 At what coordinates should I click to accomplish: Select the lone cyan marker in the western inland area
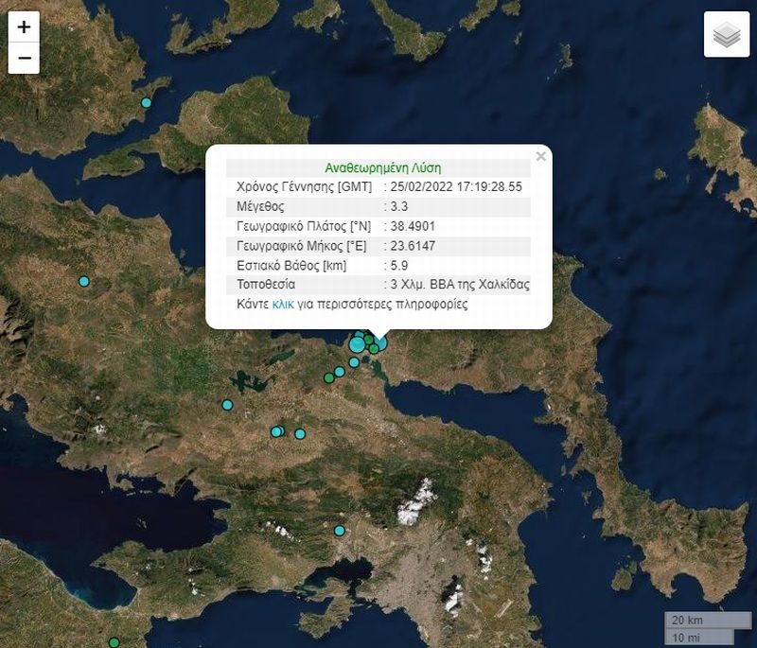click(83, 281)
